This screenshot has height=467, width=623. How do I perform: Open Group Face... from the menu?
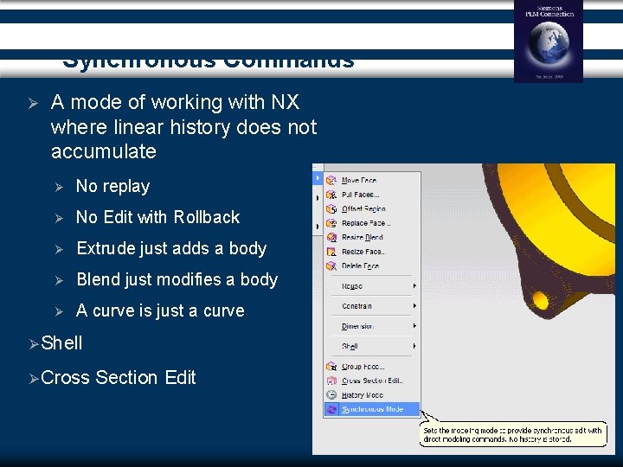372,367
